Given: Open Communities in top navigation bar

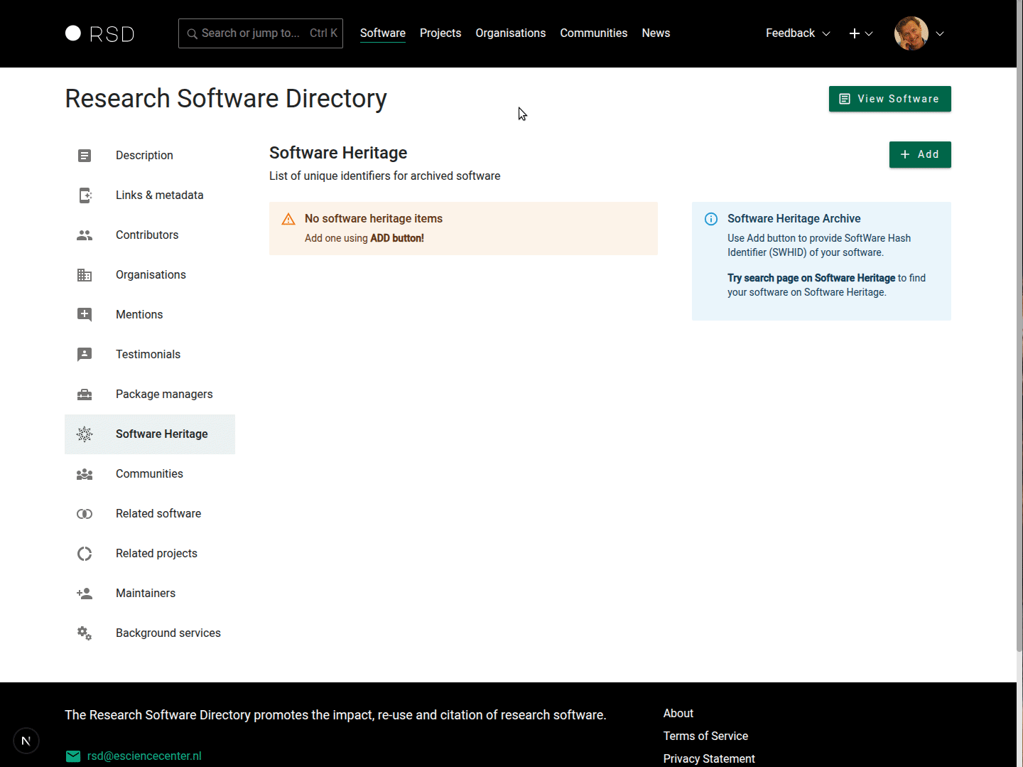Looking at the screenshot, I should (593, 33).
